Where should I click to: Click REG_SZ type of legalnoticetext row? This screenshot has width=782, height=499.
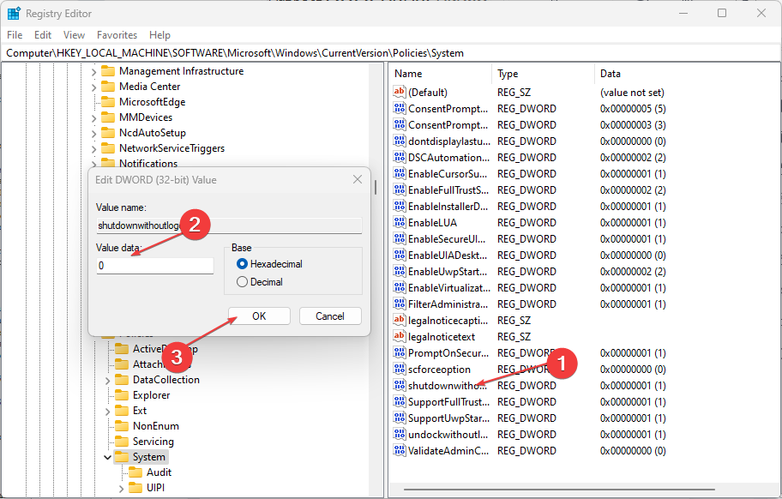point(514,336)
